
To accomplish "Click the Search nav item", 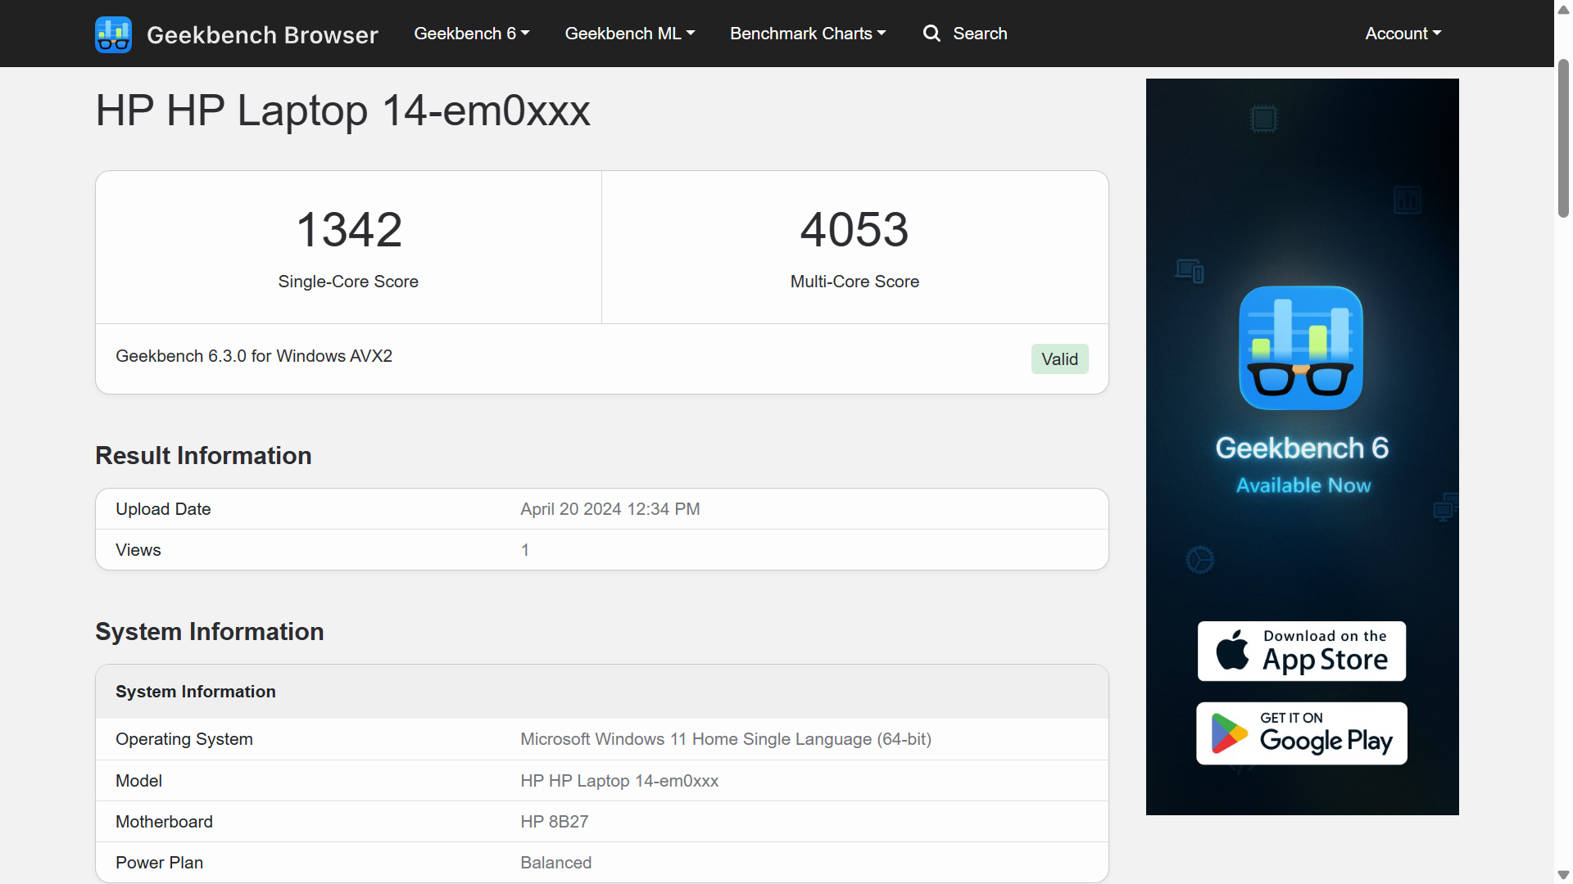I will 980,34.
